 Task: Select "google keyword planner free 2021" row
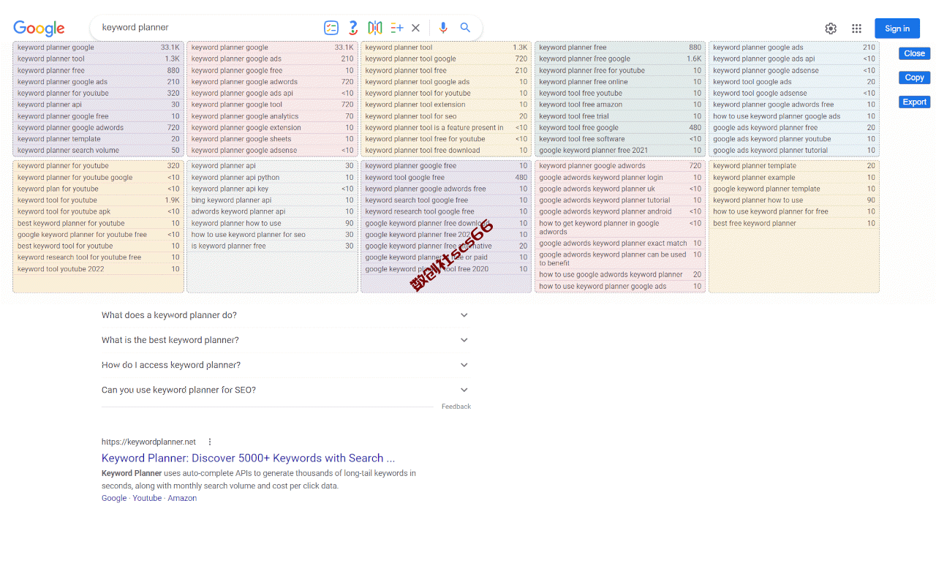tap(620, 151)
